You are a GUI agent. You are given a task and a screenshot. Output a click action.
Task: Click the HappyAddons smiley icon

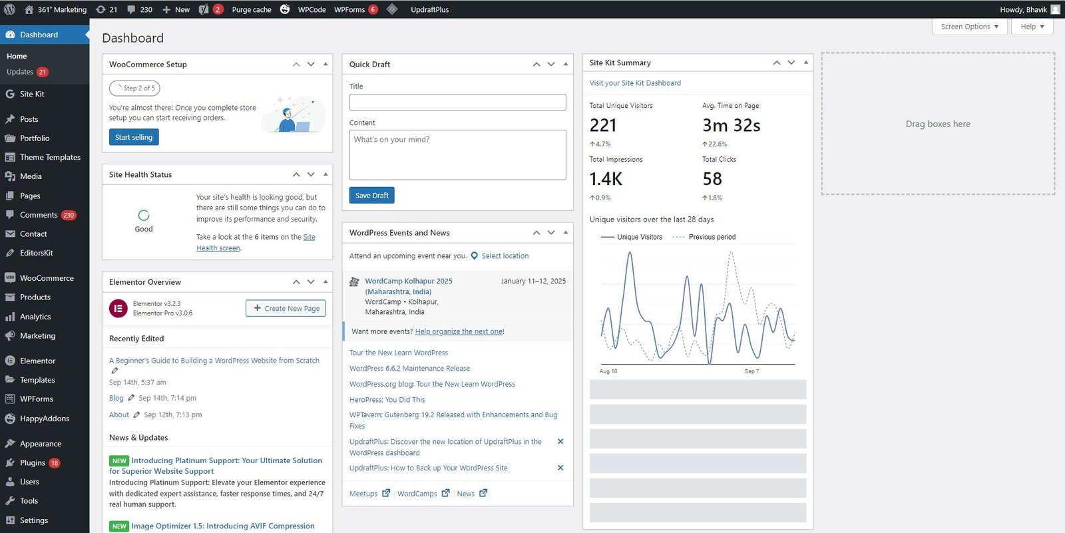point(10,419)
